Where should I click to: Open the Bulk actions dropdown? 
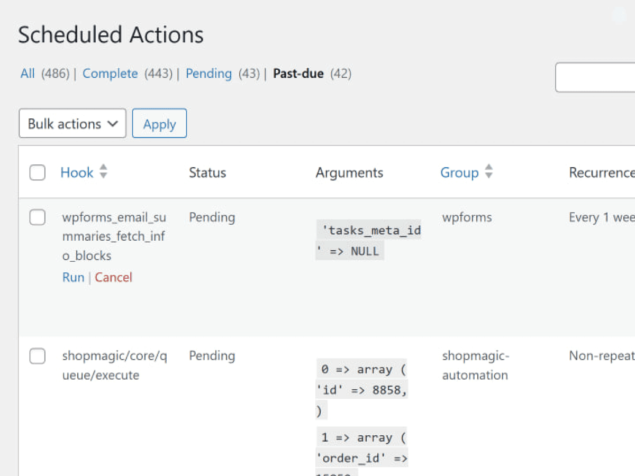(x=72, y=123)
